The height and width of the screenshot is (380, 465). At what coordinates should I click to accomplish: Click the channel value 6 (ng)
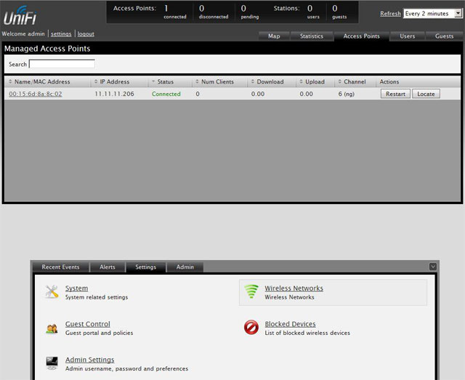point(347,94)
